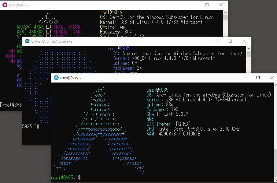Click the CentOS icon in root@S935 title bar
The height and width of the screenshot is (183, 277).
[5, 5]
